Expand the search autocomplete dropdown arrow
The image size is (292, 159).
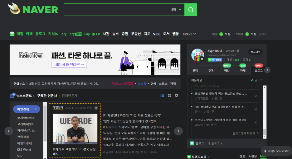(180, 10)
